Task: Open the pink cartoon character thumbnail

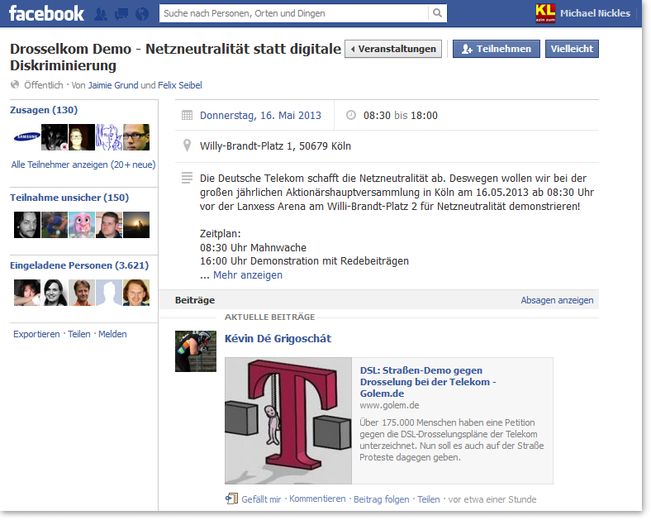Action: point(82,225)
